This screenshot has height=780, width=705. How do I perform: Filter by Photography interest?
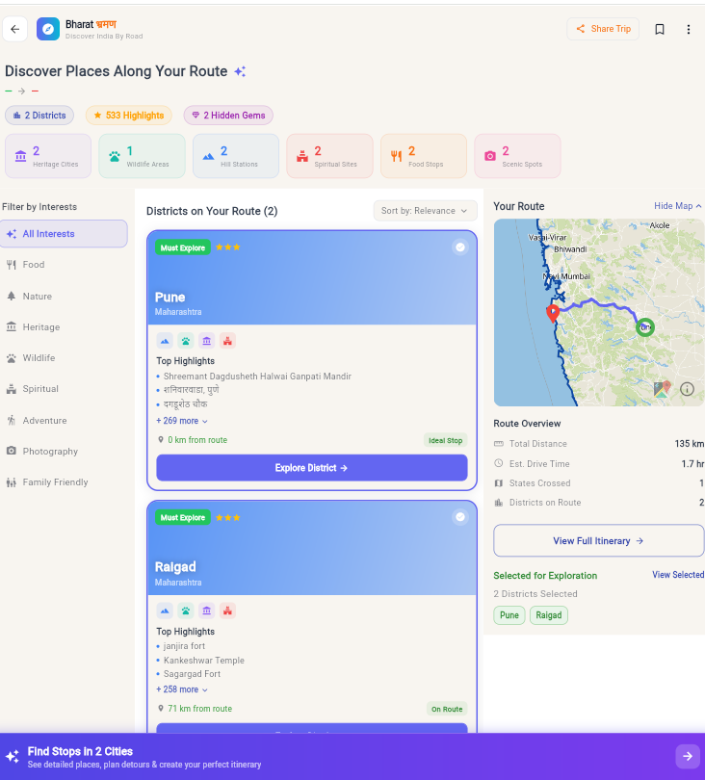click(x=64, y=452)
